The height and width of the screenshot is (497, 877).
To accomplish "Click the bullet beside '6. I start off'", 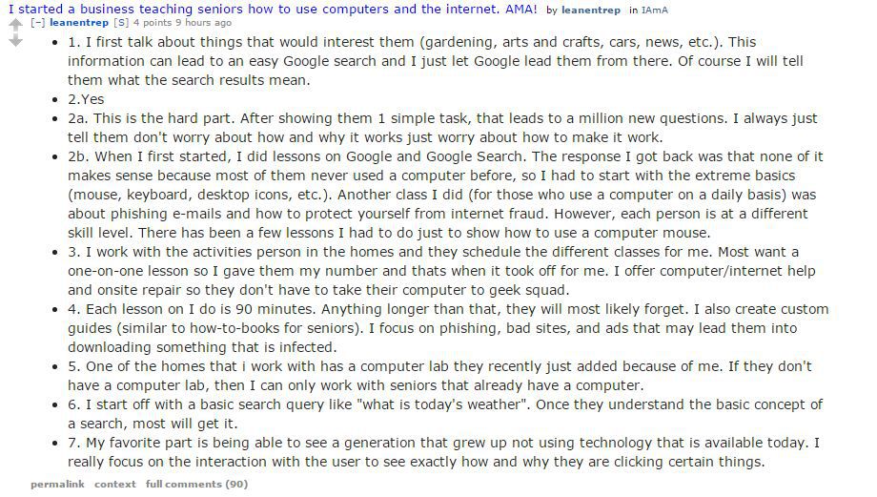I will pyautogui.click(x=55, y=405).
